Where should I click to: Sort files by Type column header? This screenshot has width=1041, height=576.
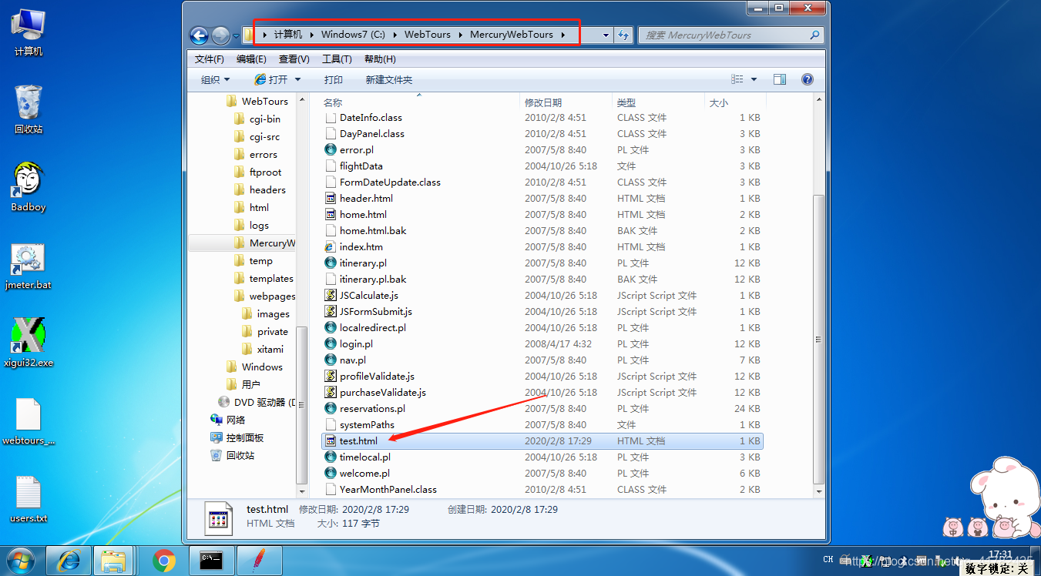658,102
